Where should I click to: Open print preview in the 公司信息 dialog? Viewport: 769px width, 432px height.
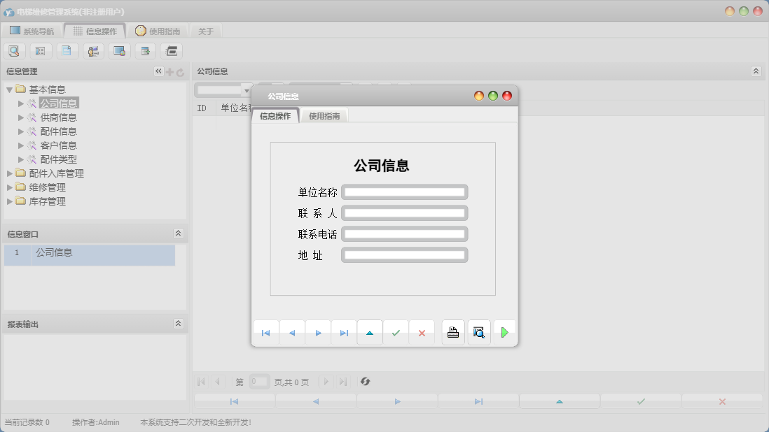pyautogui.click(x=478, y=333)
